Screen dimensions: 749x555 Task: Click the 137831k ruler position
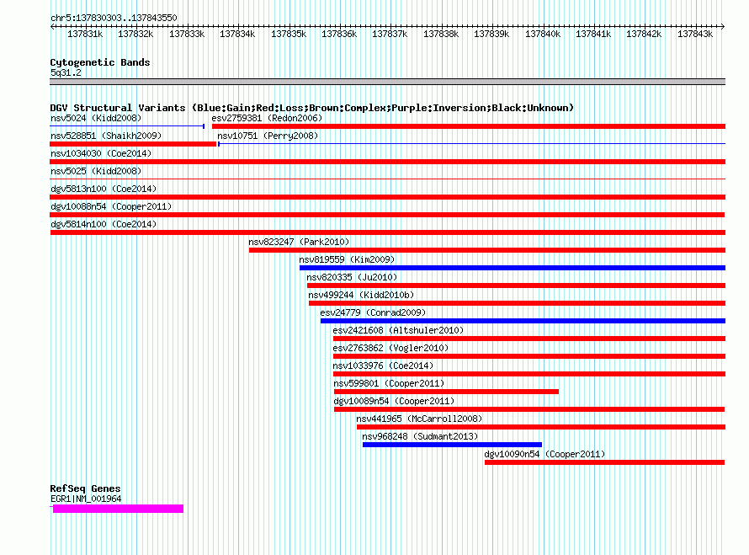coord(85,34)
